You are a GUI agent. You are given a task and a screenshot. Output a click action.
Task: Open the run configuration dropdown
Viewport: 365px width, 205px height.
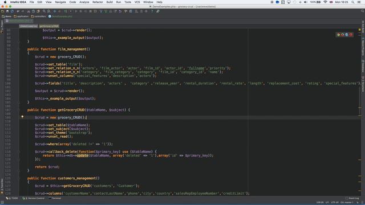[x=71, y=11]
